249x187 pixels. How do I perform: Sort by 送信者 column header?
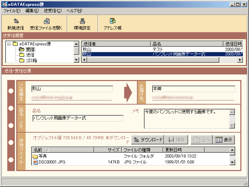[116, 44]
